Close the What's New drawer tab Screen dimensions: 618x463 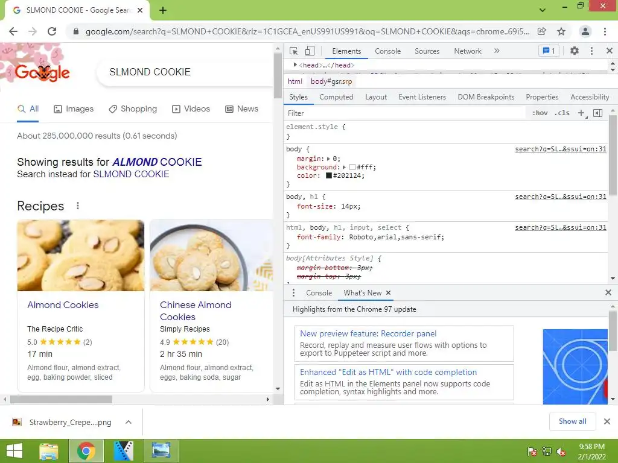click(x=388, y=292)
